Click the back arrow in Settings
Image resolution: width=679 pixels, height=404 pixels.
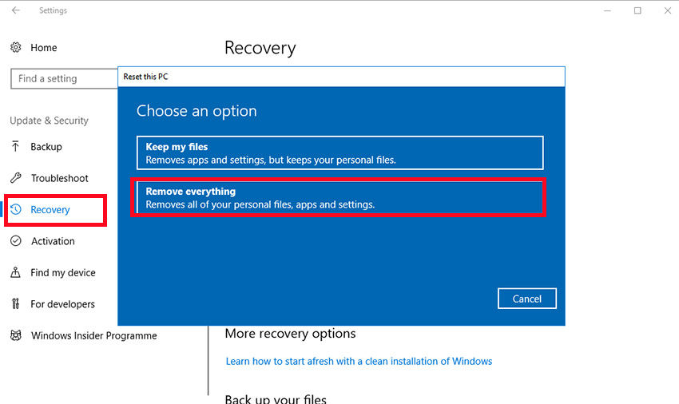coord(16,10)
